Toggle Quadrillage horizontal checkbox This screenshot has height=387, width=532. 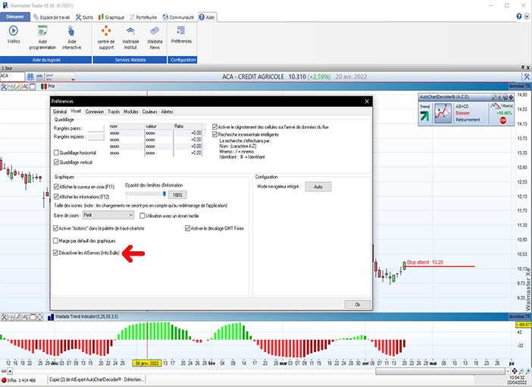56,153
